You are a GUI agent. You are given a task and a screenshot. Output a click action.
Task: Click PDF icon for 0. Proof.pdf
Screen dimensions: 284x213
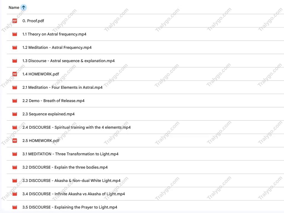tap(15, 21)
